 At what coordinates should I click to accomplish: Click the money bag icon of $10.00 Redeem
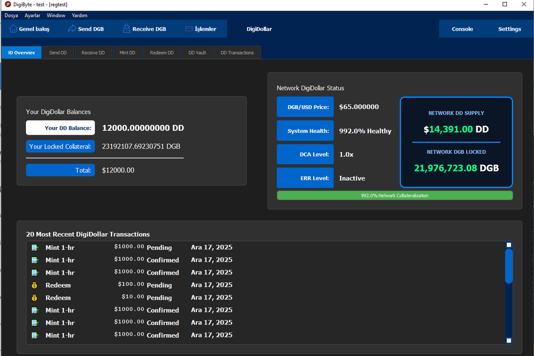pos(35,297)
